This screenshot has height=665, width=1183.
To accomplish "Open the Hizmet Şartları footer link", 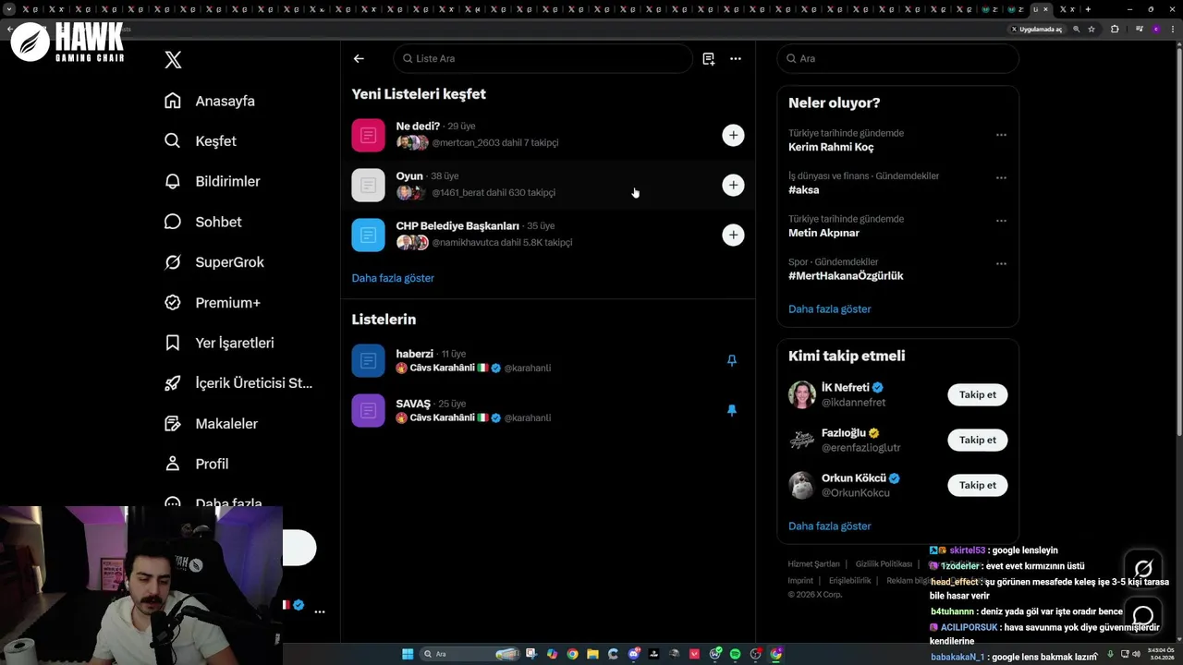I will (813, 563).
